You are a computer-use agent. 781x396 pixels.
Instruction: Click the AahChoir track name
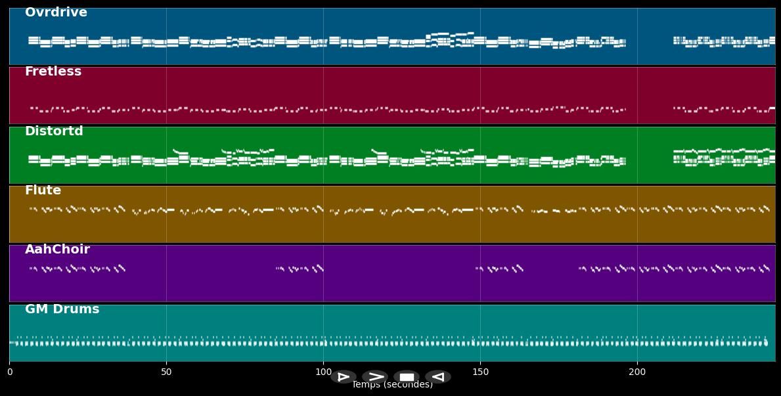(x=57, y=250)
